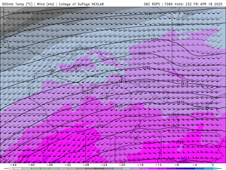
Task: Click the 5460 height contour label
Action: pyautogui.click(x=149, y=14)
